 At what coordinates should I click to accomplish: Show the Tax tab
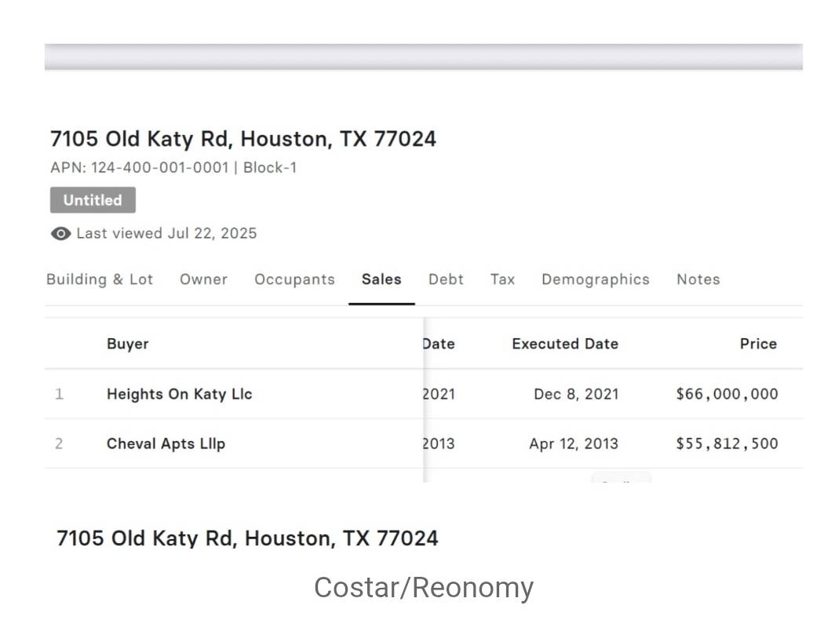point(502,279)
